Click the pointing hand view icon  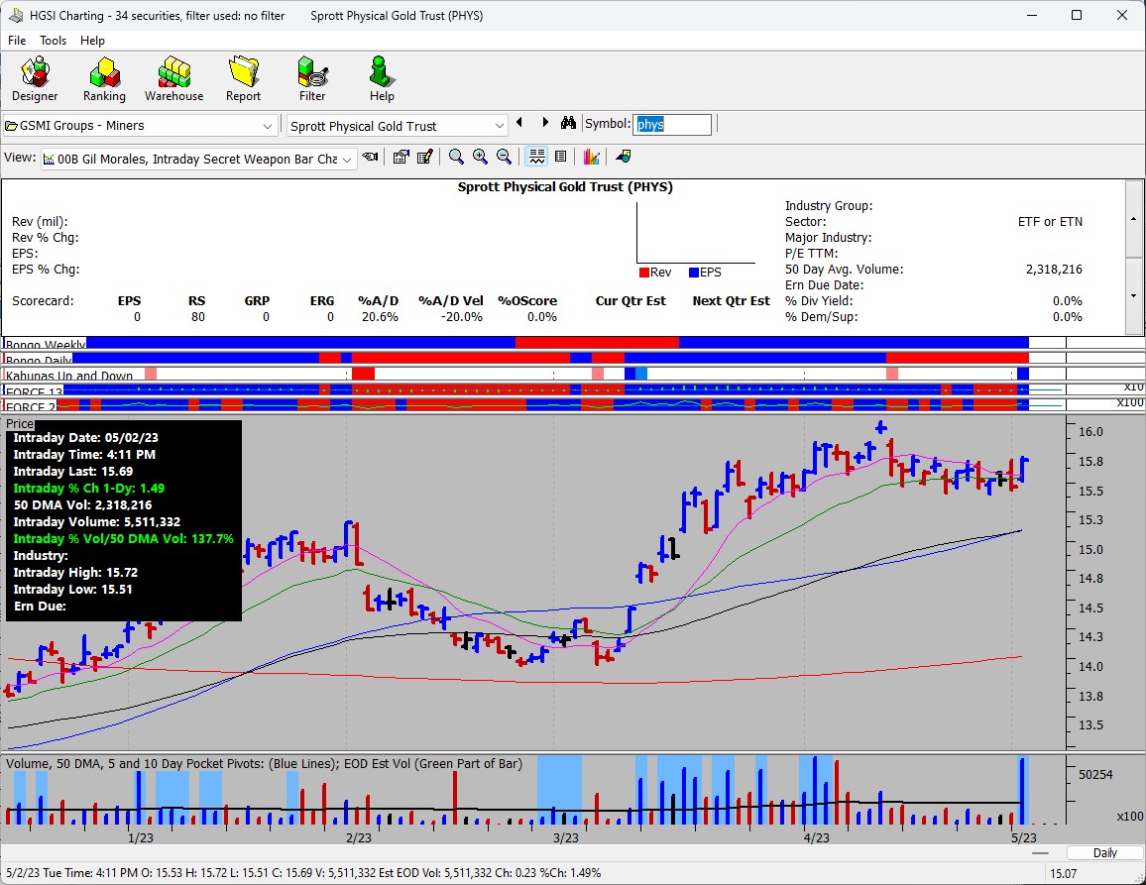[x=371, y=157]
